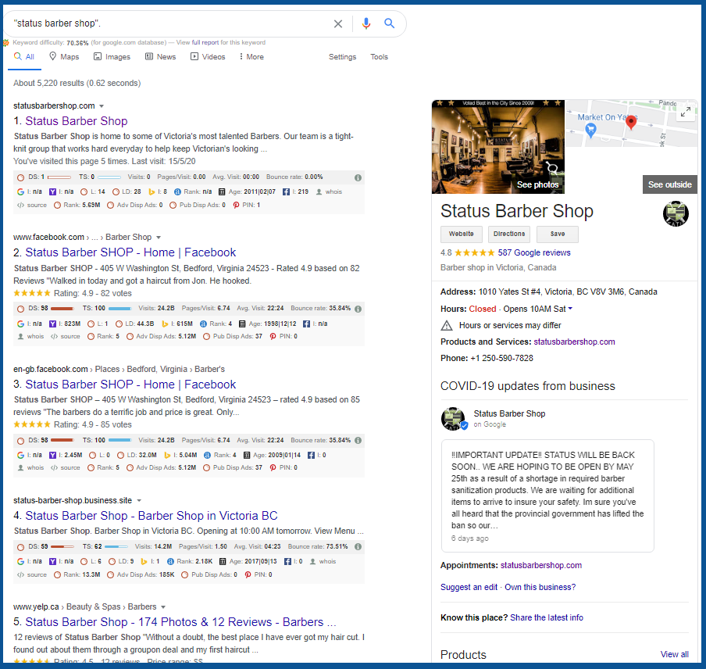Start voice search with the microphone icon
The height and width of the screenshot is (669, 706).
366,23
